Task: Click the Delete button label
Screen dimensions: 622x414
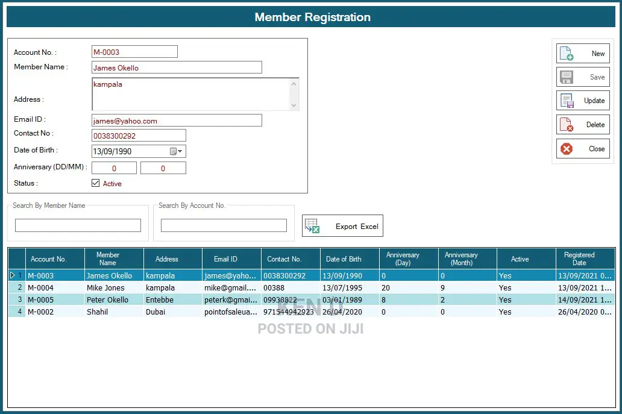Action: (595, 125)
